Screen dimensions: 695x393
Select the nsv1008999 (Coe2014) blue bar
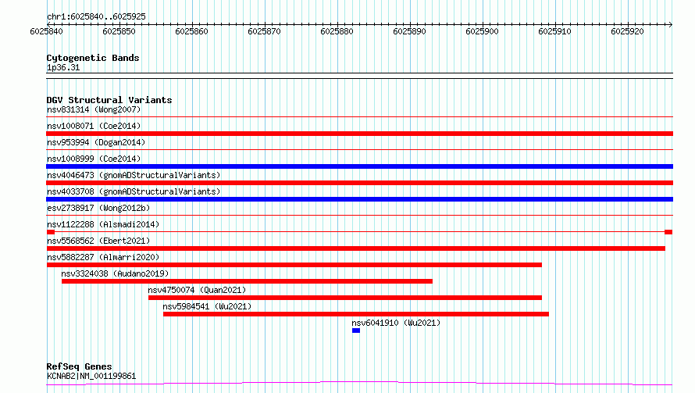tap(359, 166)
